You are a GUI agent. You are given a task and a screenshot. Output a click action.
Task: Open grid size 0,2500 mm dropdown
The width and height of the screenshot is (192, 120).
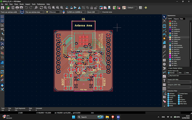[x=76, y=12]
